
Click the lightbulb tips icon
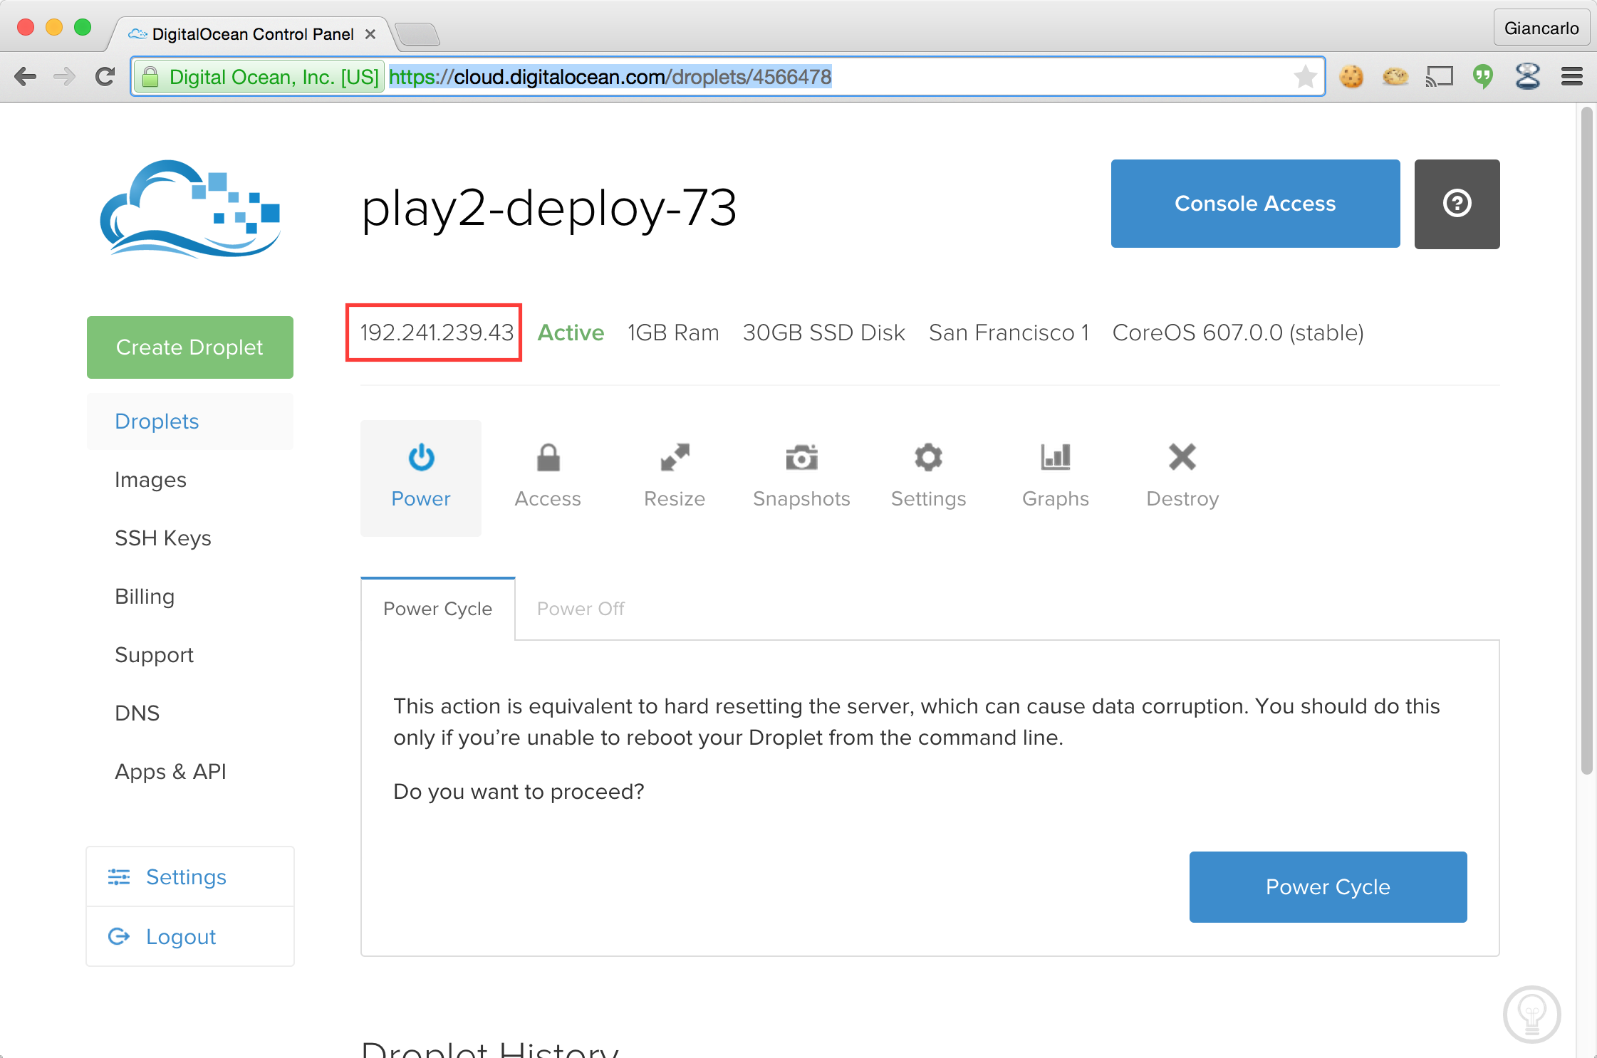pyautogui.click(x=1531, y=1014)
